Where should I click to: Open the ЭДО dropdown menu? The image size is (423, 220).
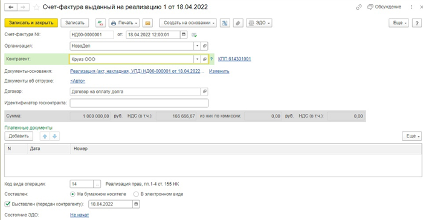click(259, 23)
